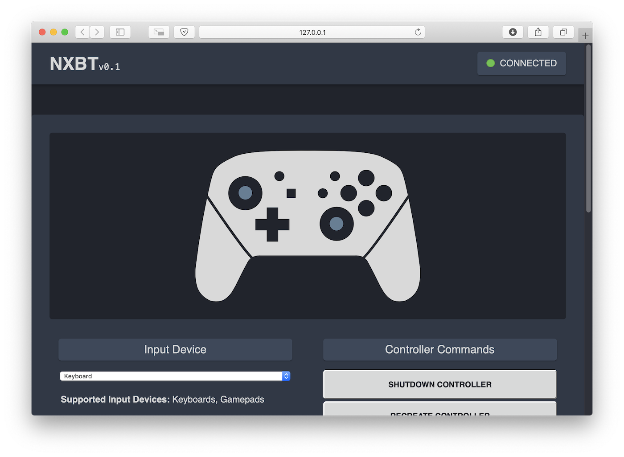
Task: Click the Input Device panel header
Action: point(175,350)
